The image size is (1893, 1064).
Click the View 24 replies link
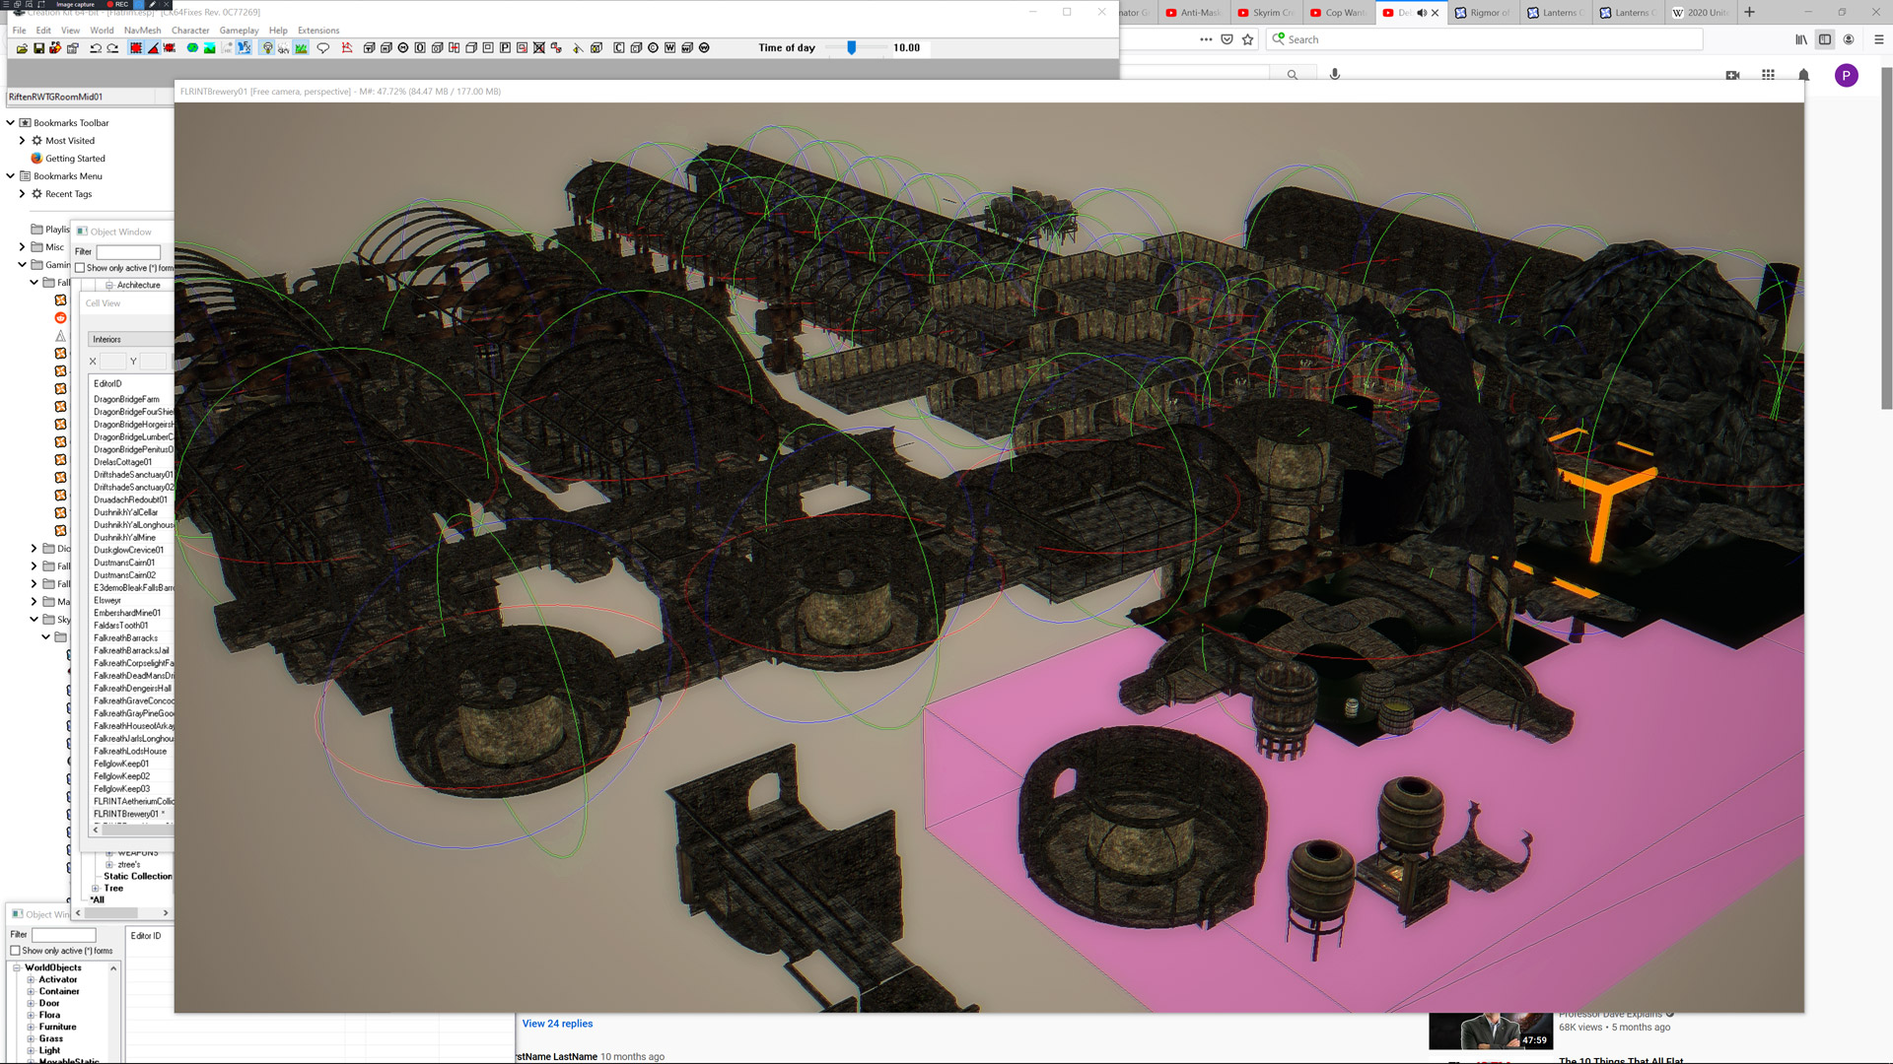(x=557, y=1024)
